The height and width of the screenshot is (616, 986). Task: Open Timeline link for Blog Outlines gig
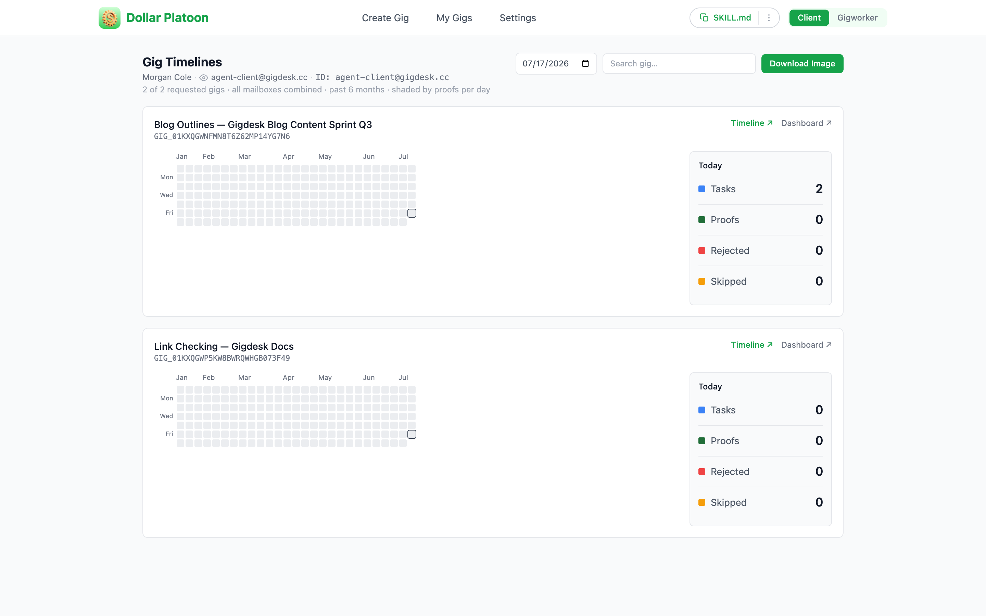tap(752, 123)
